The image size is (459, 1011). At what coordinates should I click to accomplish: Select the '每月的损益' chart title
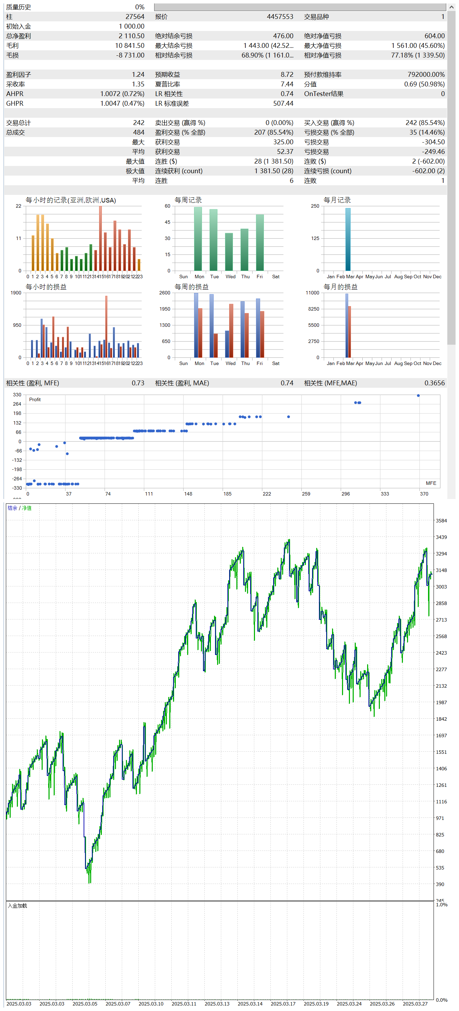[x=341, y=287]
